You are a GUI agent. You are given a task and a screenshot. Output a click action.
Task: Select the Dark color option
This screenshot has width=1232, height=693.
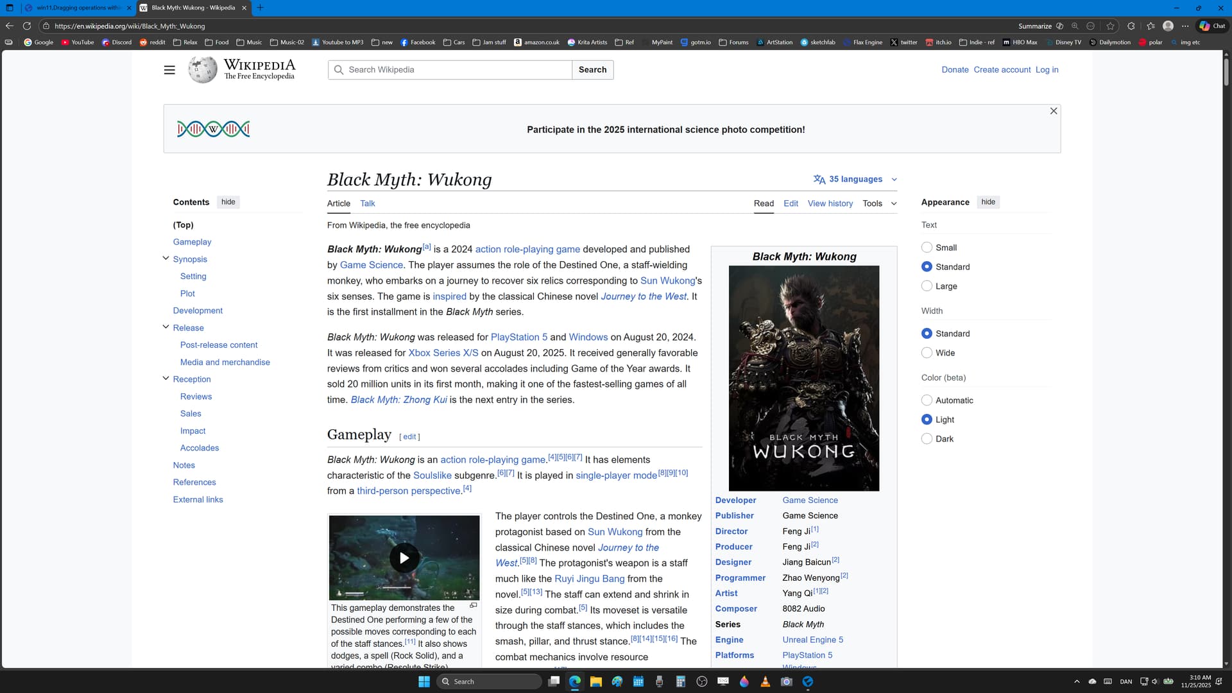pyautogui.click(x=927, y=439)
